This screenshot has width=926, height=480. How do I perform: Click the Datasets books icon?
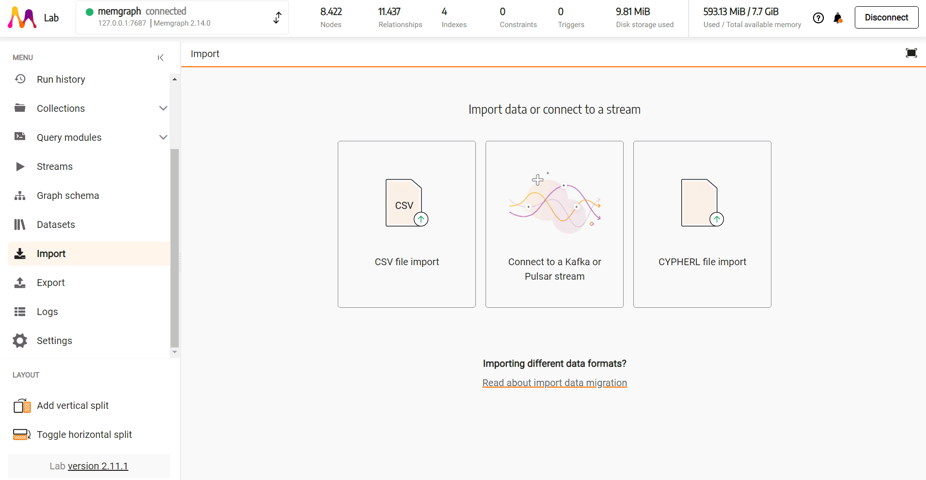coord(20,225)
